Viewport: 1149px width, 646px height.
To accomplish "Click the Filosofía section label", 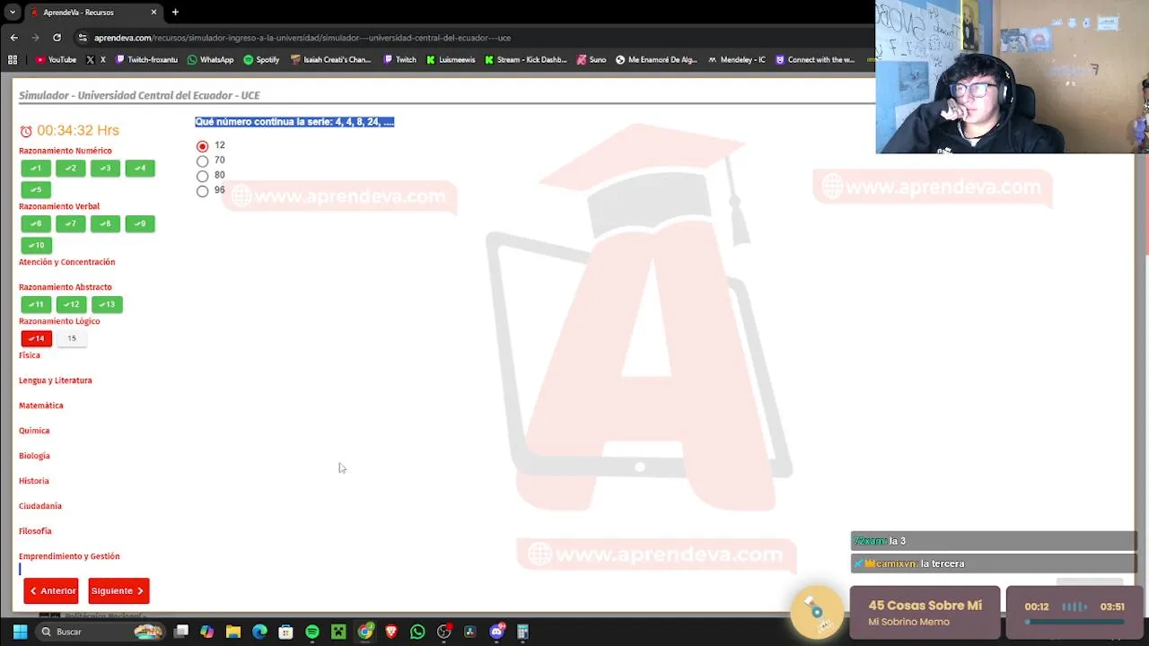I will point(35,531).
